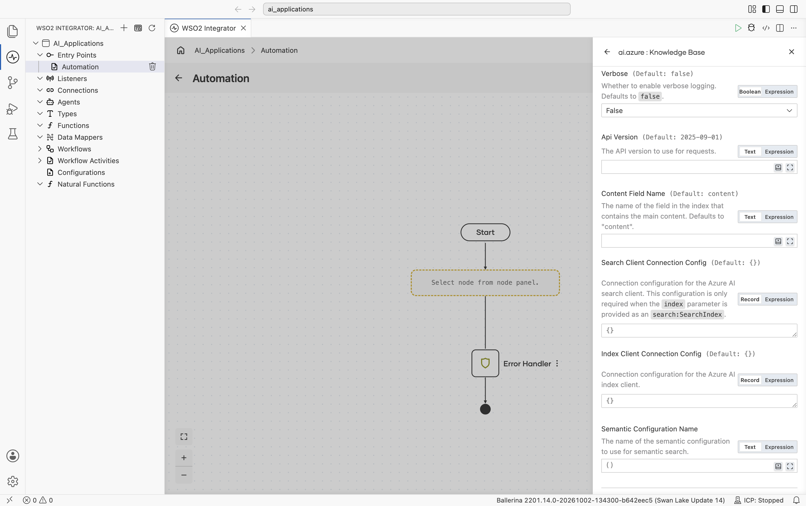Click the Start node in the diagram
This screenshot has height=506, width=806.
pos(485,232)
